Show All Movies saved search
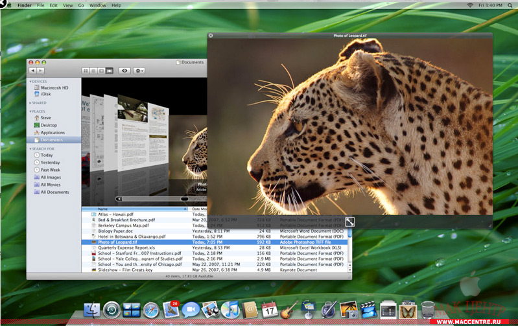 click(47, 185)
